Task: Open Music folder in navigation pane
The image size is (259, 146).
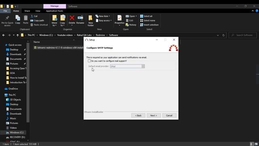Action: 13,118
